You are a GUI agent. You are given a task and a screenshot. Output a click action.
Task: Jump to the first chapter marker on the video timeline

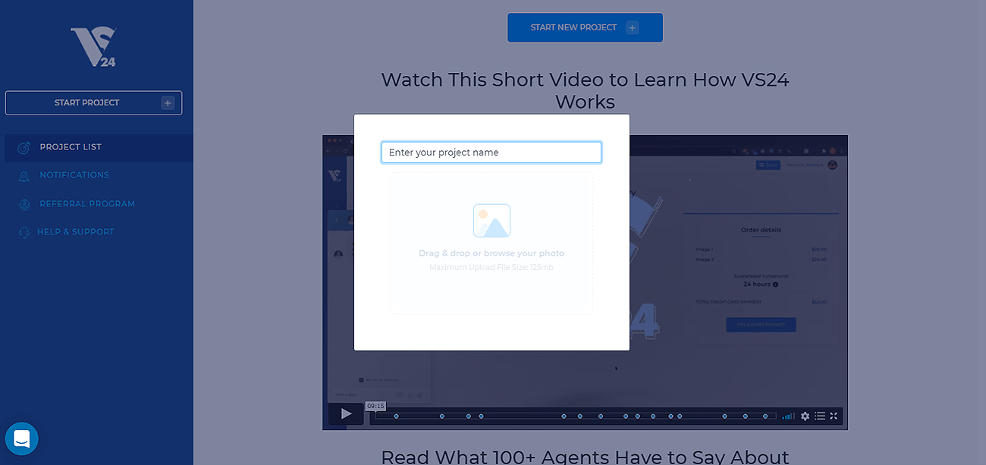pyautogui.click(x=396, y=416)
